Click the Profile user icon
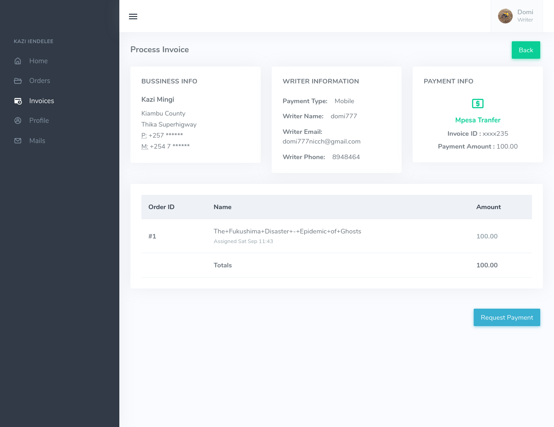Image resolution: width=554 pixels, height=427 pixels. [x=18, y=121]
